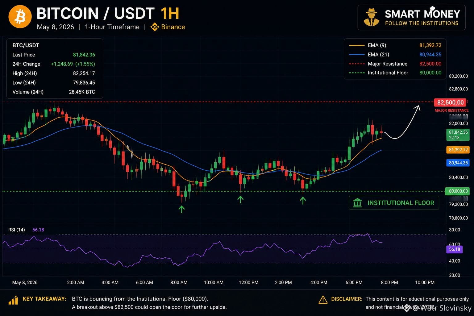Click the 6:00 AM time axis label
The image size is (474, 316).
(144, 283)
